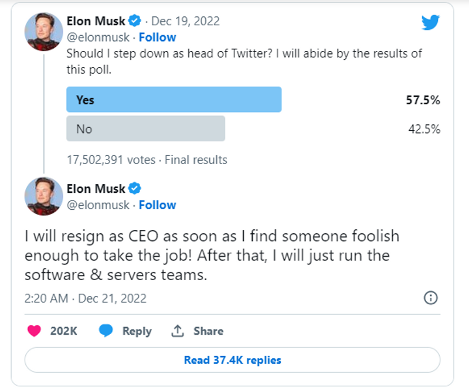Click the share upload icon
Viewport: 469px width, 391px height.
[178, 331]
